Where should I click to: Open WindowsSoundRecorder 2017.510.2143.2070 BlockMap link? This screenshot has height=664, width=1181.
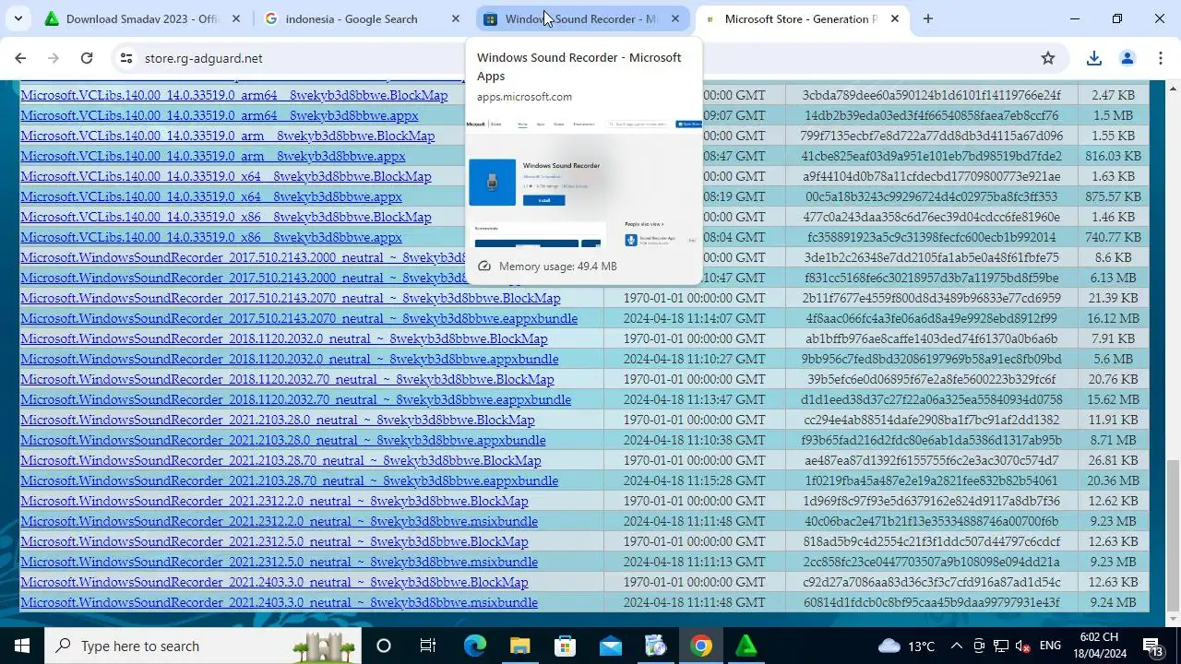(x=291, y=298)
